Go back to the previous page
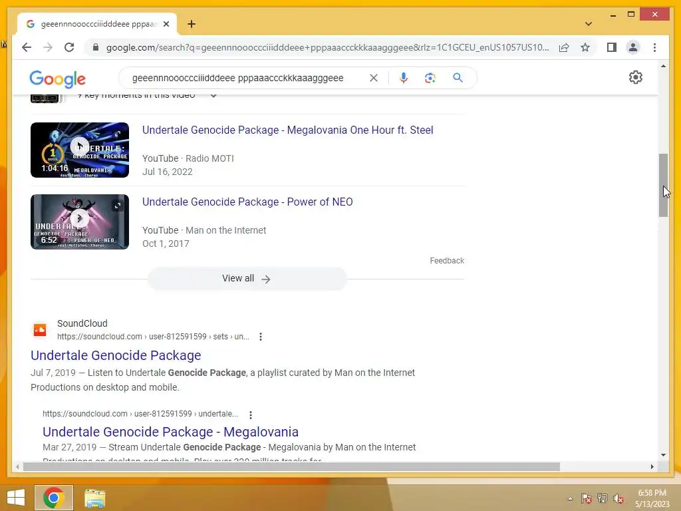Viewport: 681px width, 511px height. [x=27, y=47]
